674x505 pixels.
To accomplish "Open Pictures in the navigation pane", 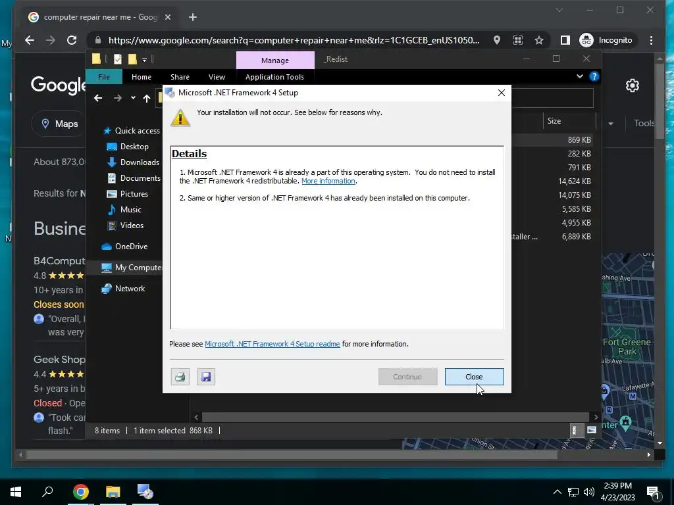I will click(128, 194).
